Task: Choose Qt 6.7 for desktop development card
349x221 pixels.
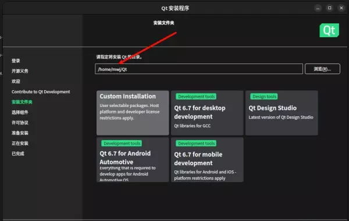Action: tap(207, 113)
